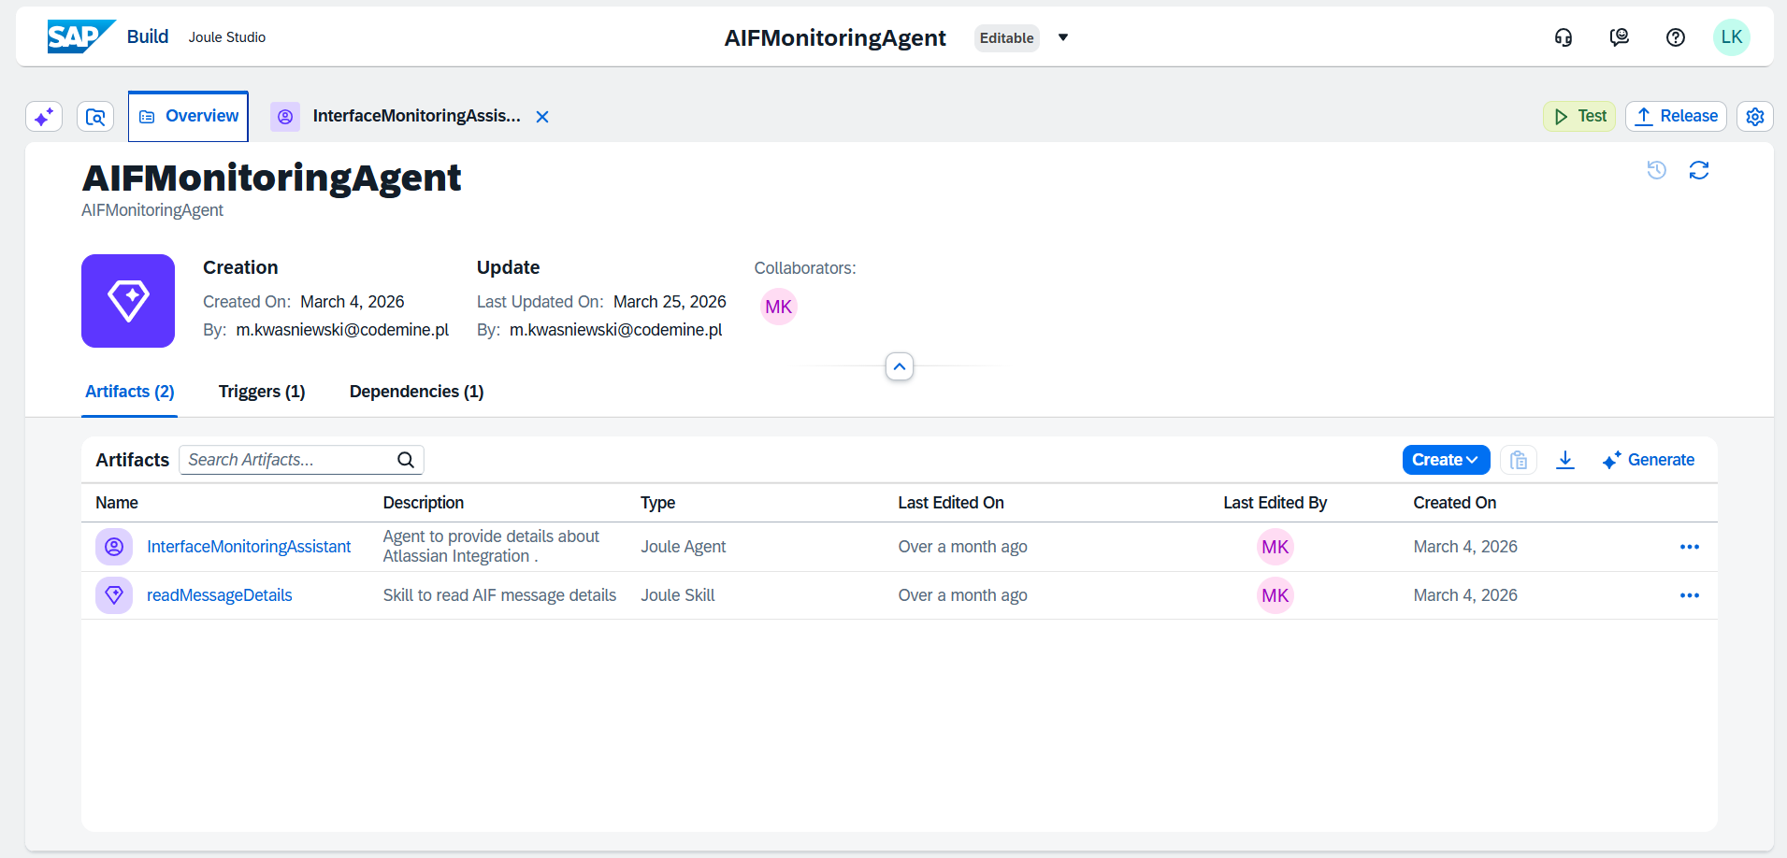Click the history clock icon
1787x858 pixels.
(x=1657, y=170)
